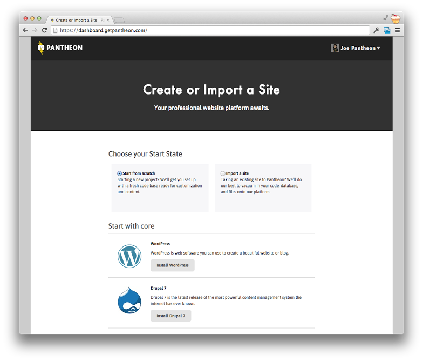
Task: Select the Import a site radio button
Action: coord(223,173)
